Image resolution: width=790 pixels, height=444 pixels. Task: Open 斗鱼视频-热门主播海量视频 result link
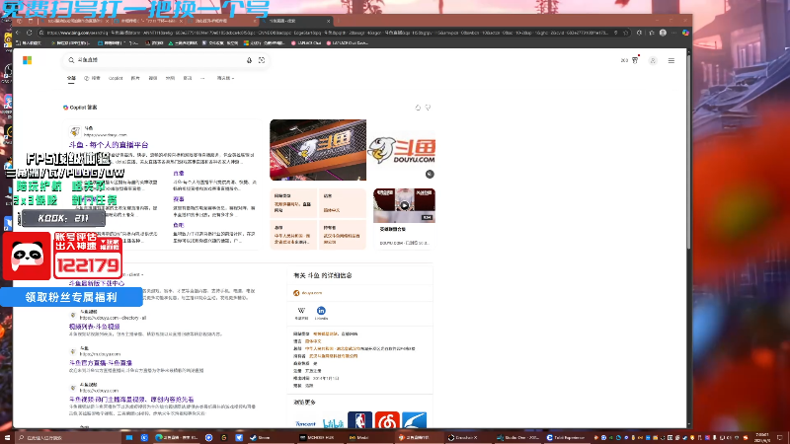click(131, 400)
